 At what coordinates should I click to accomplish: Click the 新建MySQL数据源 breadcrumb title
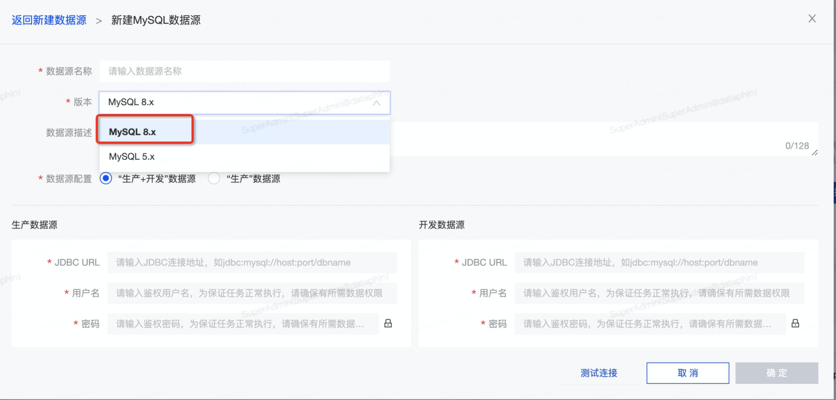[156, 21]
